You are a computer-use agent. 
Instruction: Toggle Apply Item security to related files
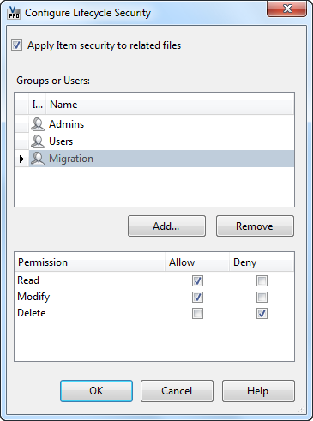click(16, 45)
